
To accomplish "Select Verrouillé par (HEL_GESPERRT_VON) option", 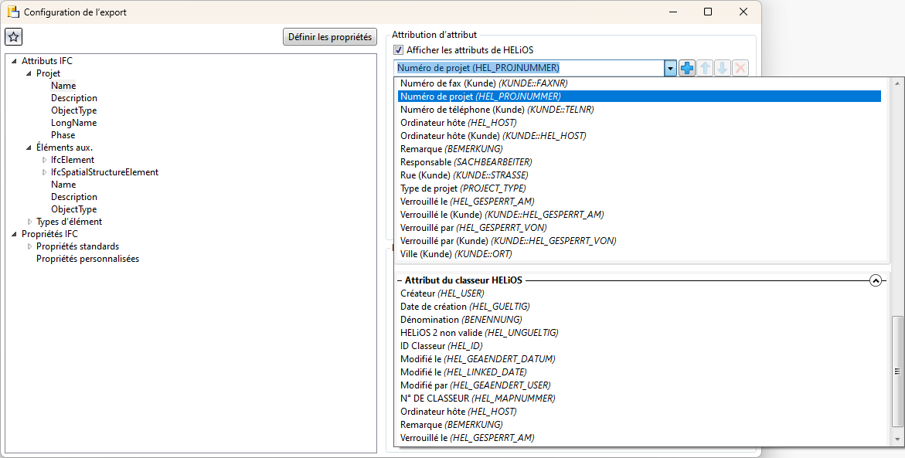I will pyautogui.click(x=639, y=228).
